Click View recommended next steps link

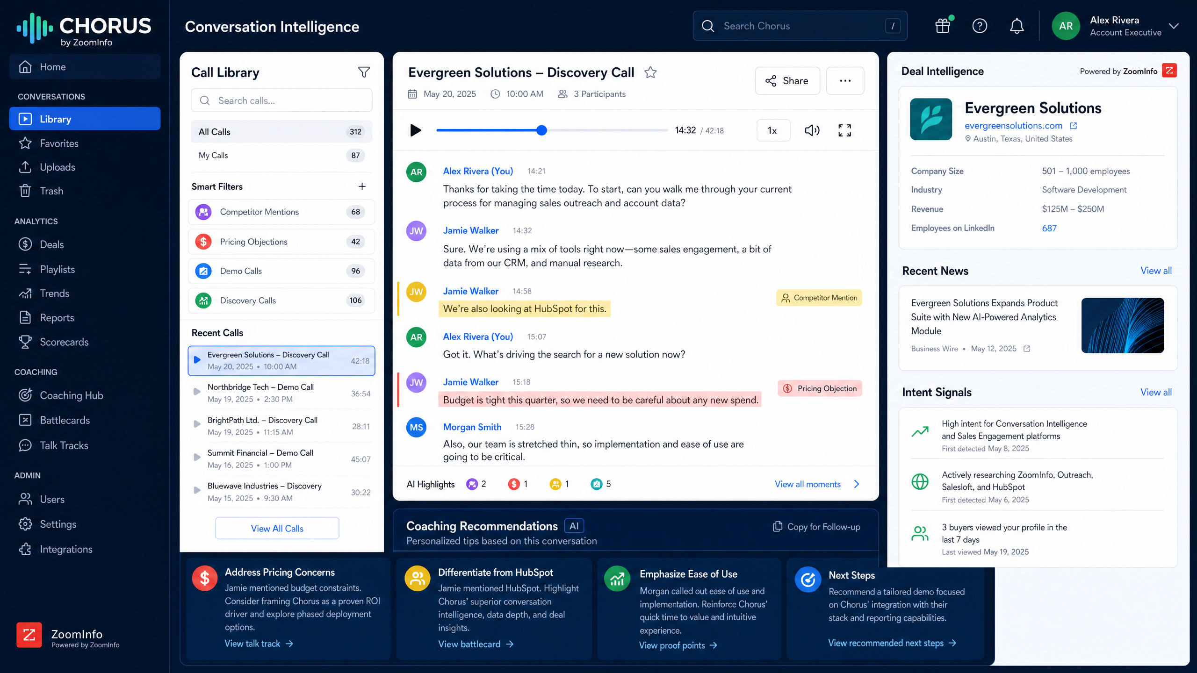click(892, 643)
